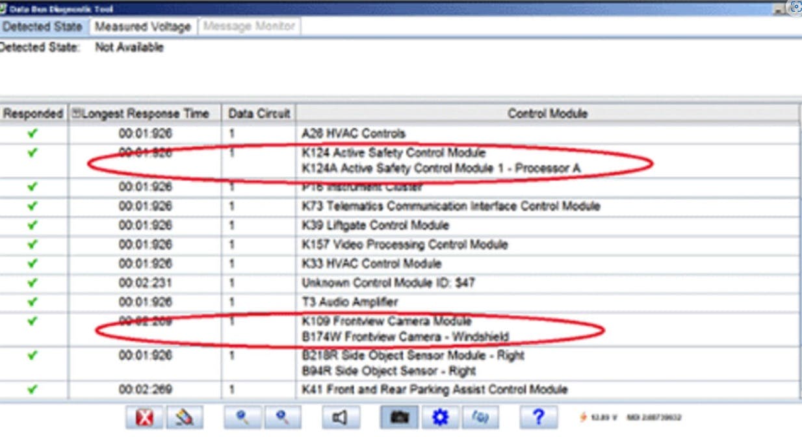Open help with the question mark icon
The height and width of the screenshot is (437, 802).
coord(538,417)
